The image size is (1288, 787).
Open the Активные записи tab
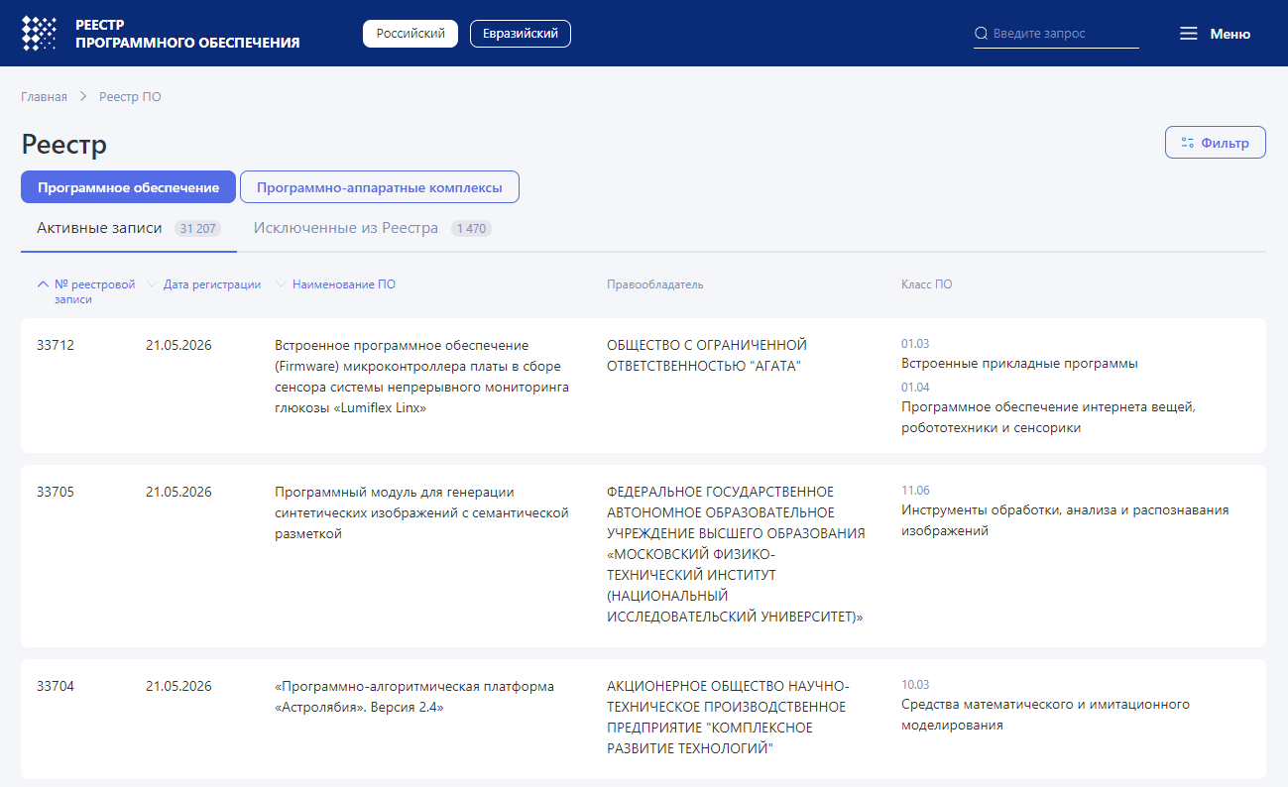(129, 228)
